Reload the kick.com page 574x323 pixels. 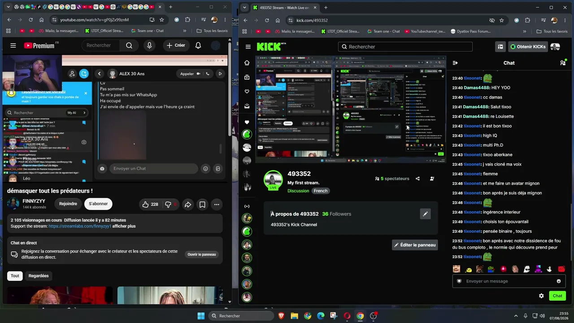pyautogui.click(x=267, y=20)
